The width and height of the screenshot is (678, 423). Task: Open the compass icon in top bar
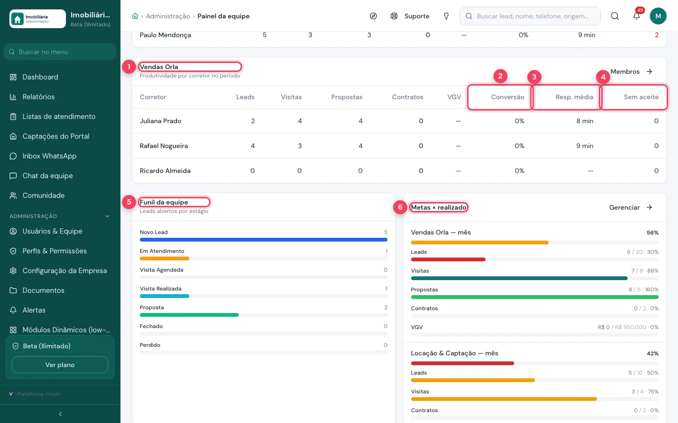click(373, 16)
